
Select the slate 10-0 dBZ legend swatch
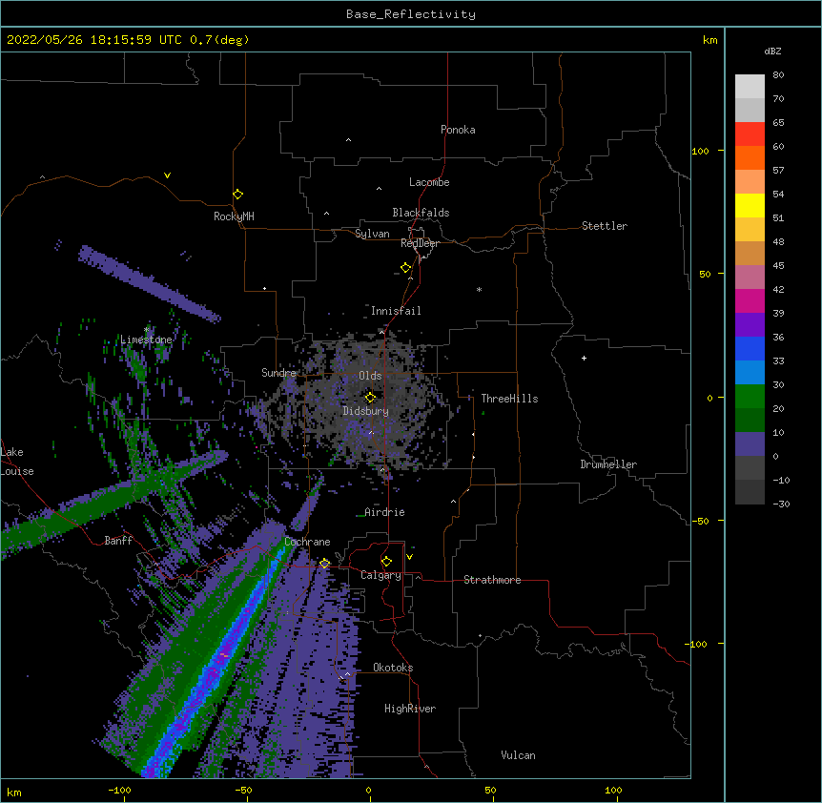(750, 444)
